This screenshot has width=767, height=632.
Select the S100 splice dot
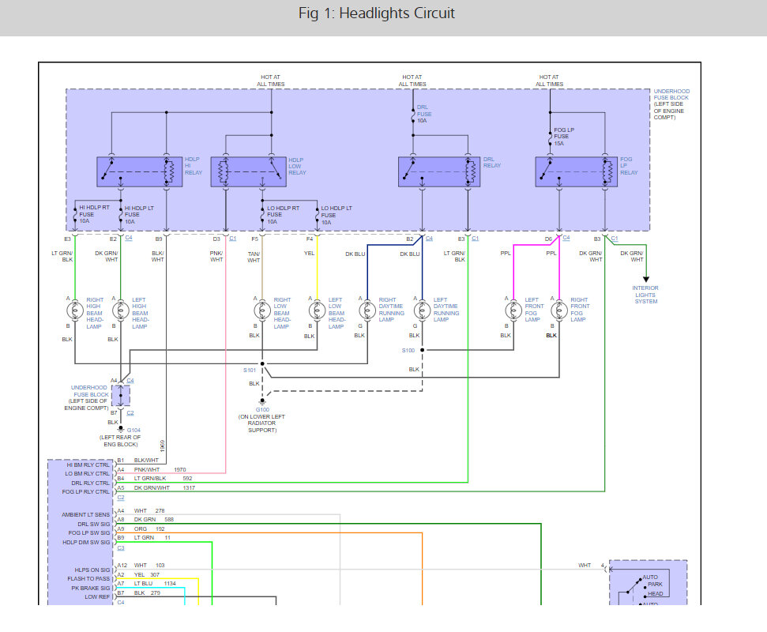pos(422,350)
